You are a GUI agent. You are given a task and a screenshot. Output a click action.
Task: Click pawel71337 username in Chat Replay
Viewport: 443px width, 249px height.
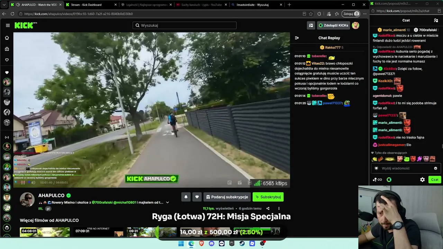point(332,103)
